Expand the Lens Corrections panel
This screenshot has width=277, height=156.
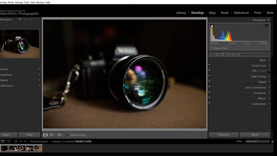(x=269, y=87)
